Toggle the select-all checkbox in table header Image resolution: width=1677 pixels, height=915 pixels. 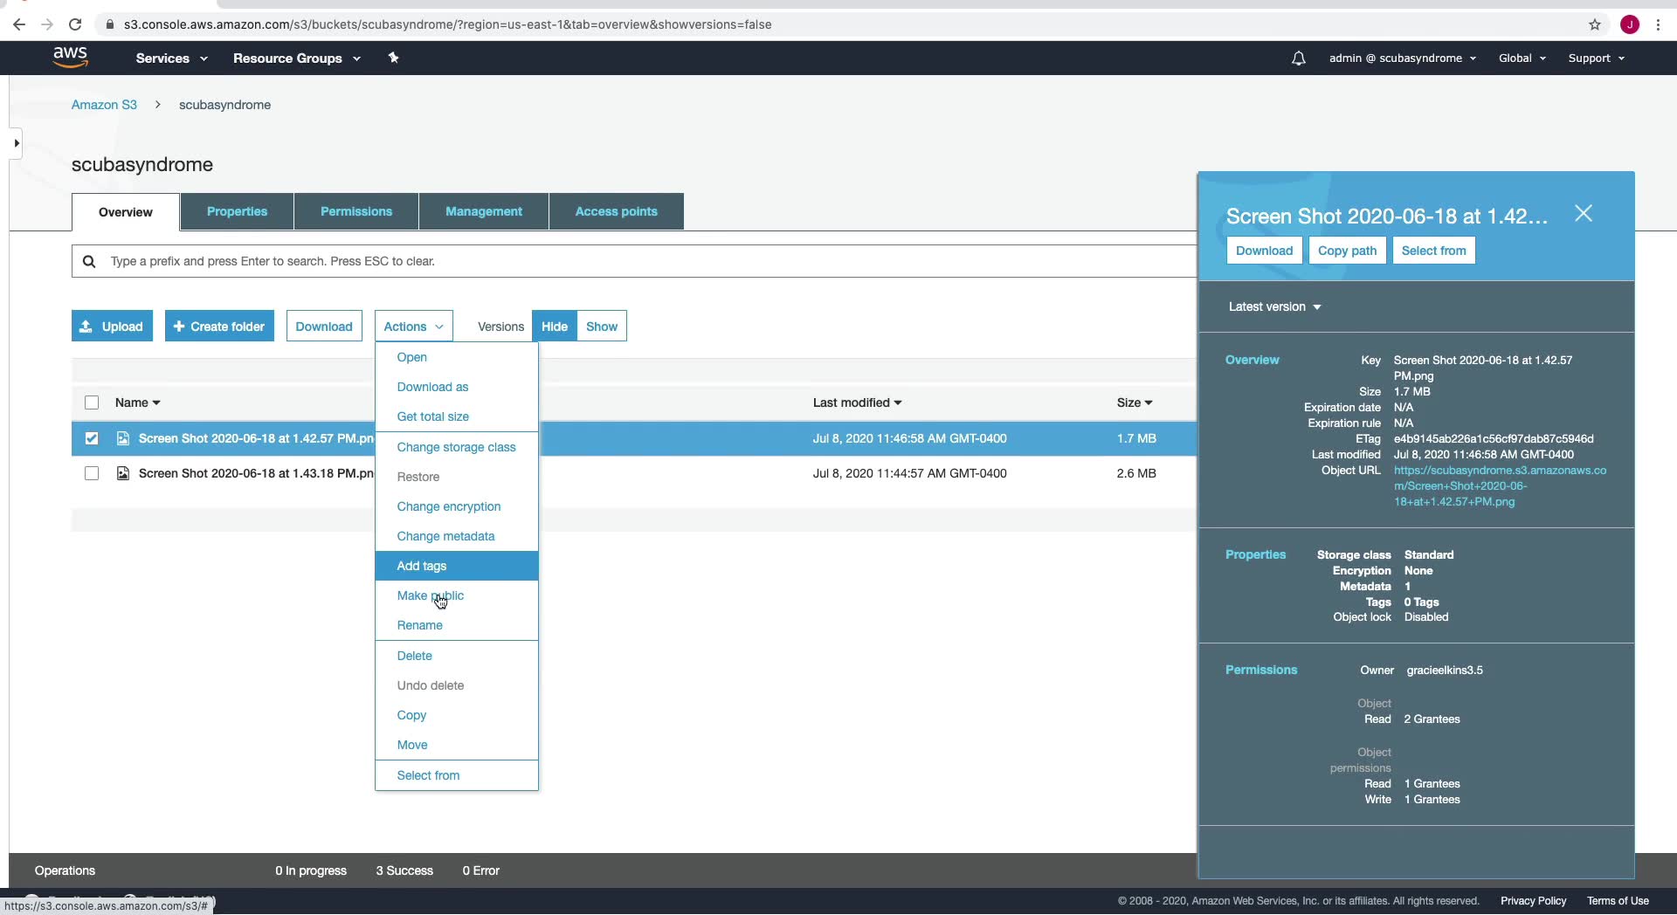tap(92, 402)
